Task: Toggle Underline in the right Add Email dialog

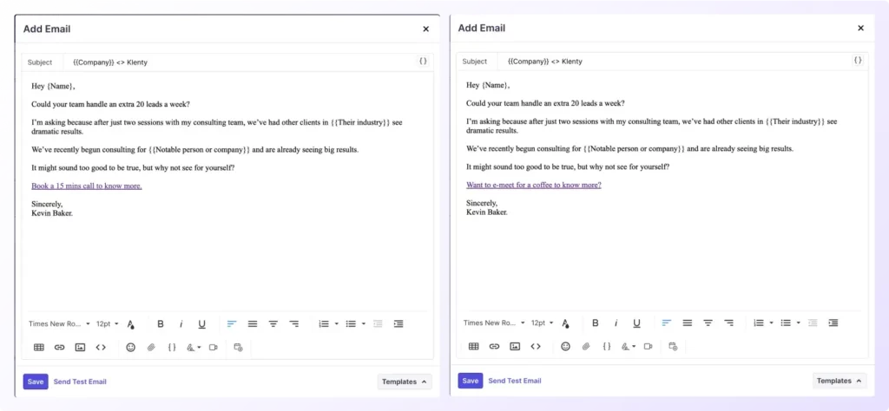Action: [x=636, y=323]
